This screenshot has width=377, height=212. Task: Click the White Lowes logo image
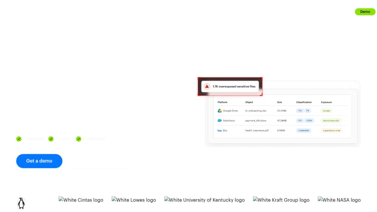134,200
